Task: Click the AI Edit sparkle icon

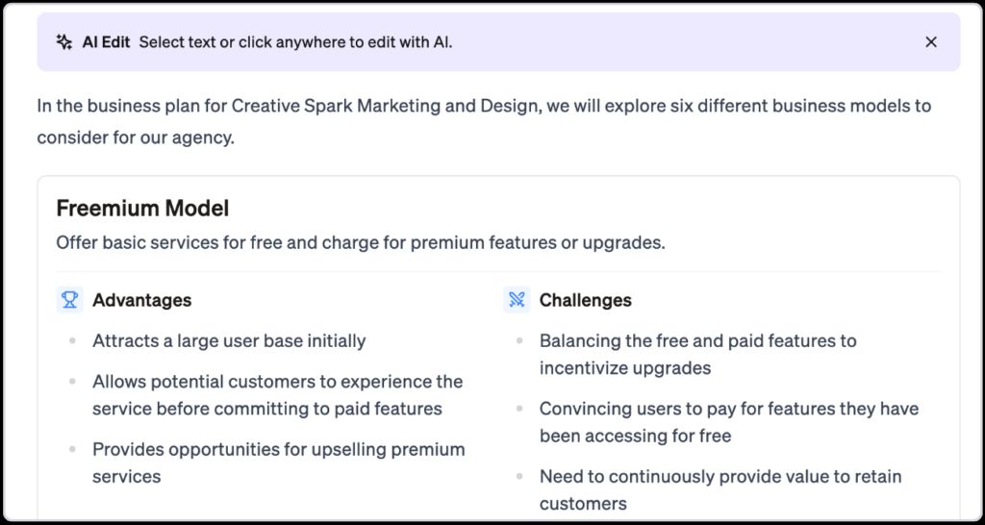Action: point(64,42)
